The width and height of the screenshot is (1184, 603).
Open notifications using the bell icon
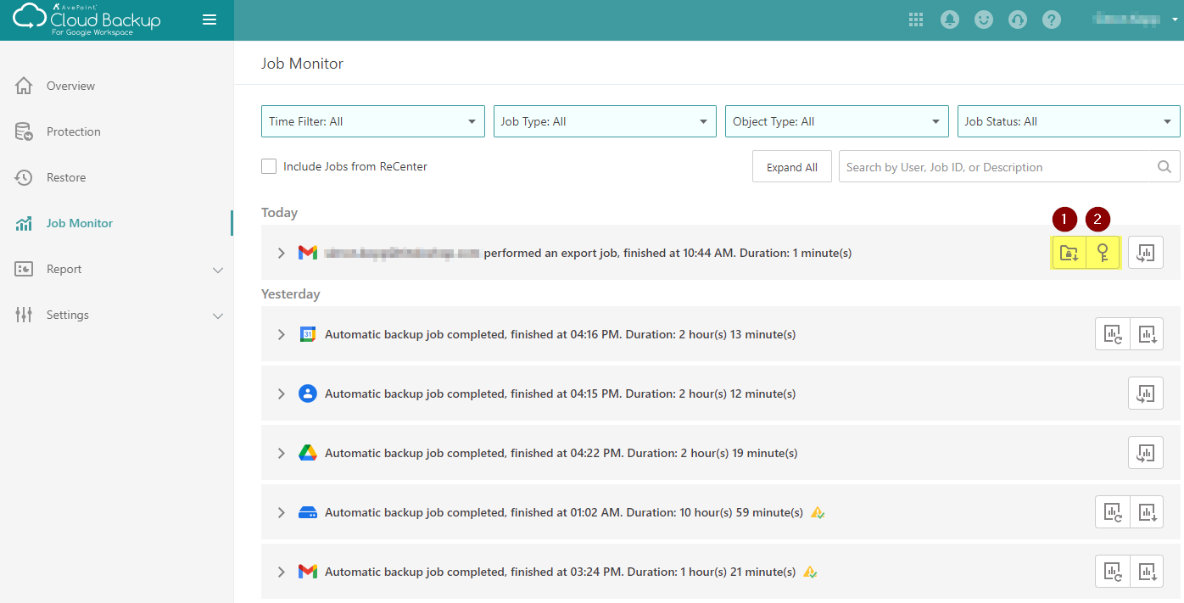(950, 19)
